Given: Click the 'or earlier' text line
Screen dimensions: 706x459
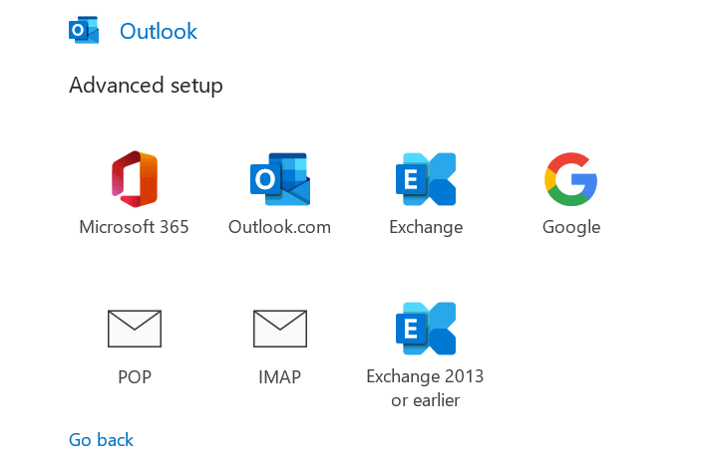Looking at the screenshot, I should [425, 400].
